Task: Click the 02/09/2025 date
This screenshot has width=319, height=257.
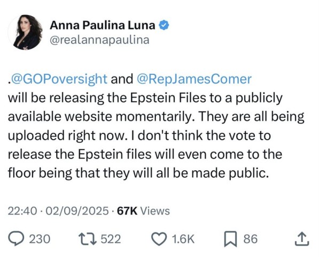Action: coord(77,211)
